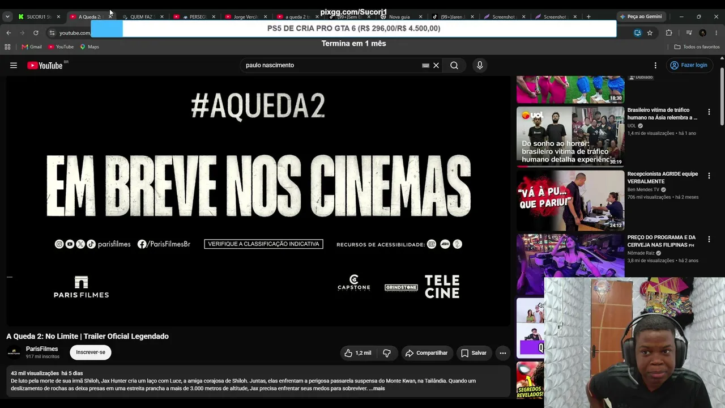Open the Ben Mendes TV channel name
Screen dimensions: 725x408
pos(643,190)
